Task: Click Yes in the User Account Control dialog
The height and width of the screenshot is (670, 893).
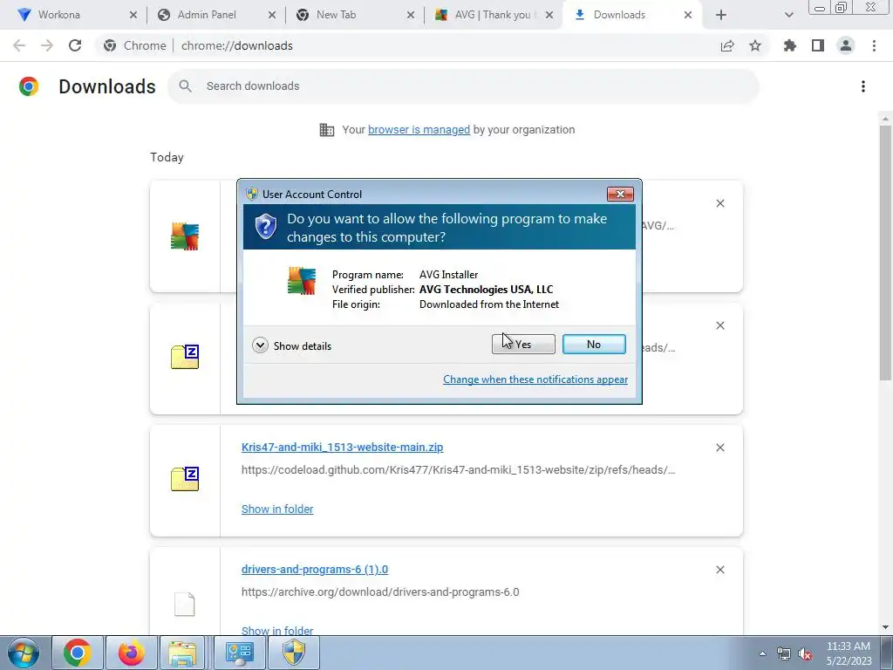Action: point(523,344)
